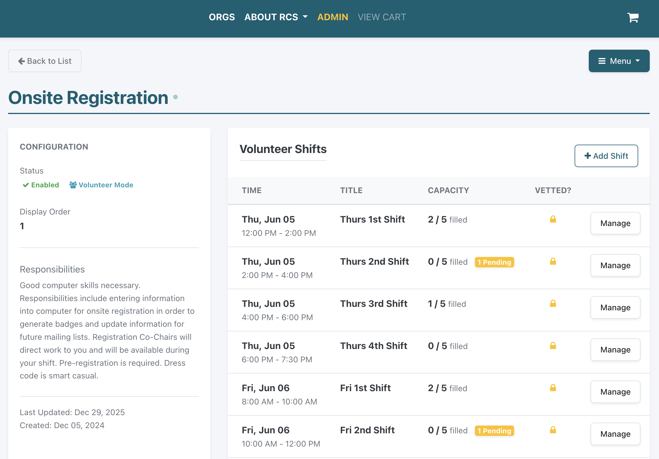Click 1 Pending badge on Fri 2nd Shift
Viewport: 659px width, 459px height.
[494, 431]
